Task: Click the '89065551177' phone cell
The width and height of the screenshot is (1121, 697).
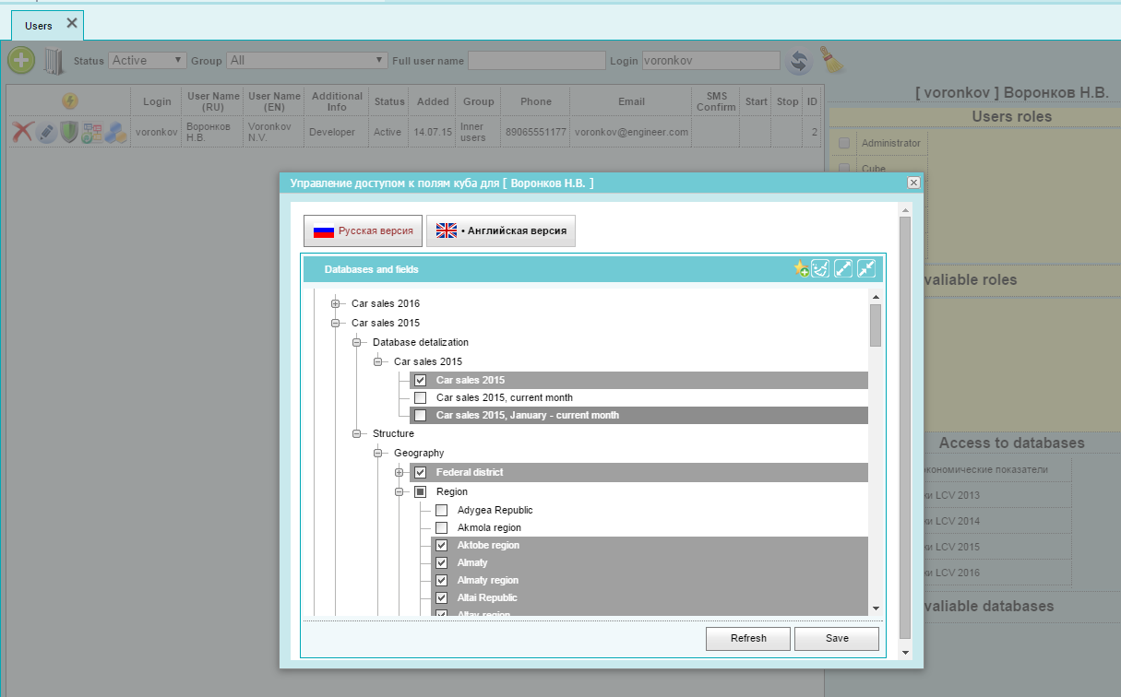Action: click(x=536, y=132)
